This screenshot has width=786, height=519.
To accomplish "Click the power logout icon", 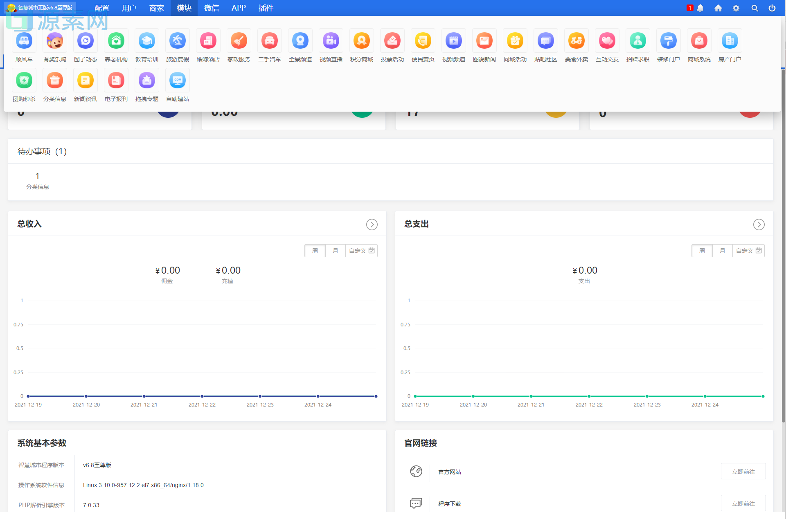I will point(772,8).
